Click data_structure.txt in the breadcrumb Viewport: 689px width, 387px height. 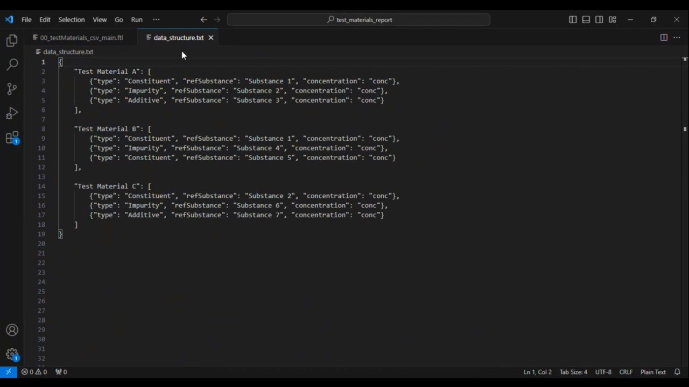pyautogui.click(x=68, y=52)
